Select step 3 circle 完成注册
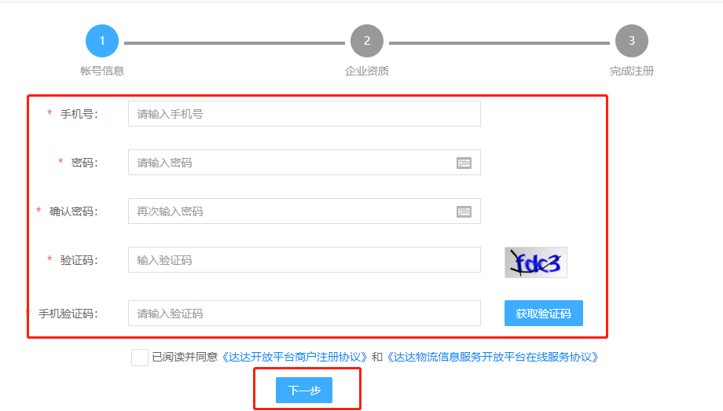 point(632,41)
